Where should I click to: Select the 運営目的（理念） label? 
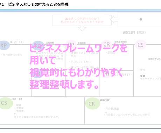tap(134, 32)
